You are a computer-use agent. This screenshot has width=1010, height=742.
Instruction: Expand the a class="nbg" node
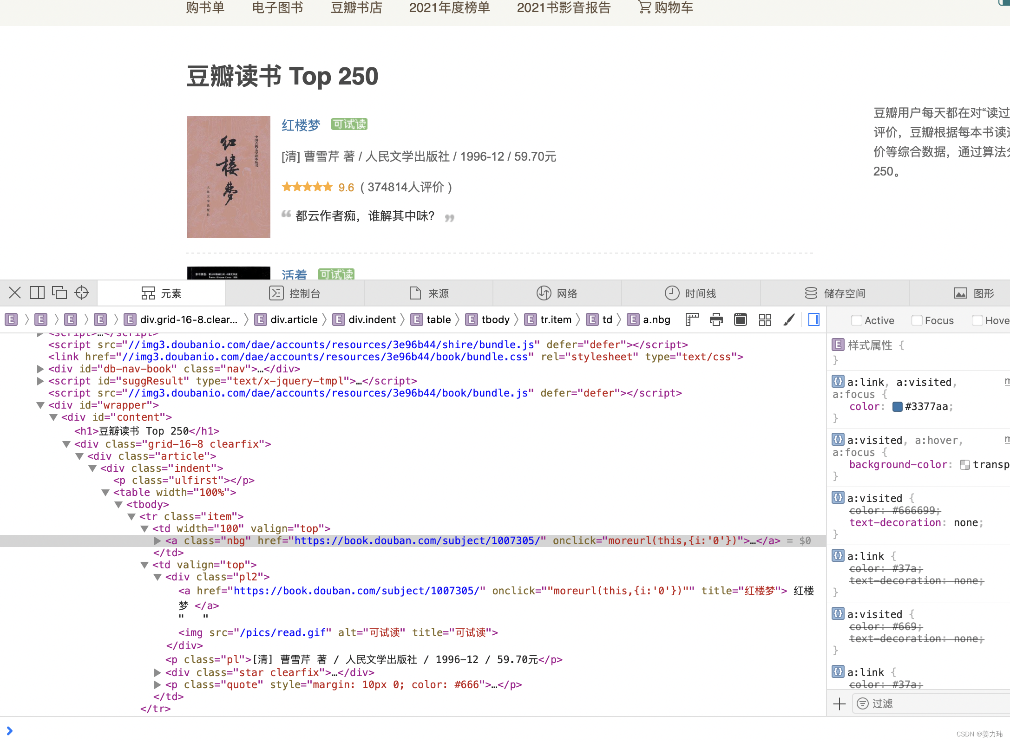pyautogui.click(x=157, y=541)
